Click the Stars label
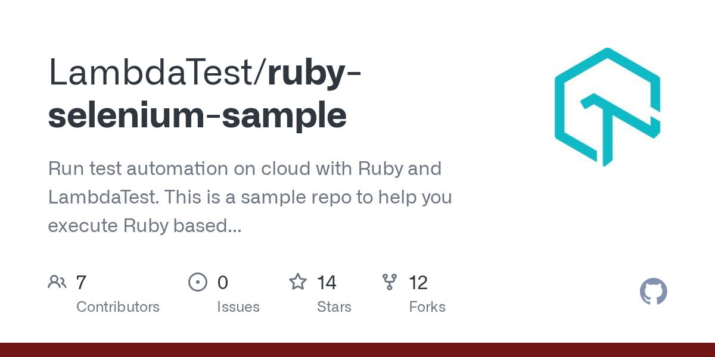The height and width of the screenshot is (357, 715). click(334, 307)
